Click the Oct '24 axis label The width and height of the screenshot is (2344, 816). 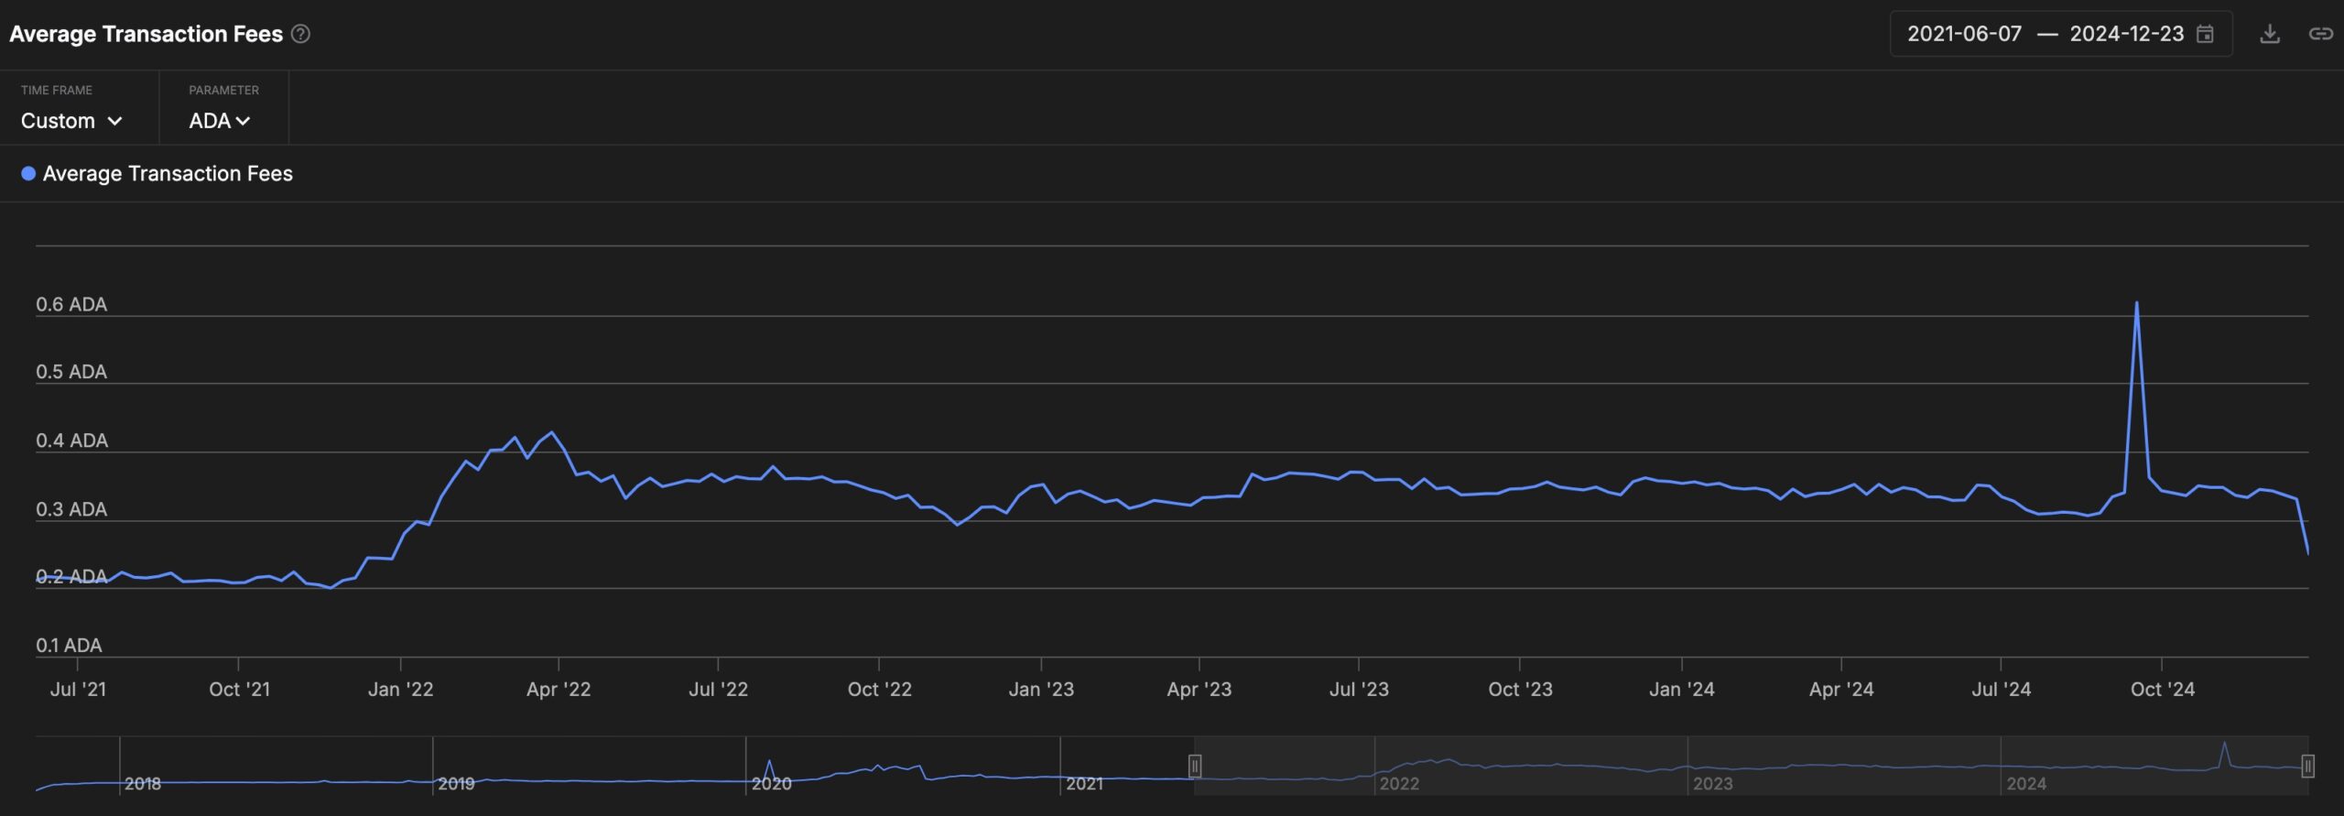pyautogui.click(x=2163, y=690)
